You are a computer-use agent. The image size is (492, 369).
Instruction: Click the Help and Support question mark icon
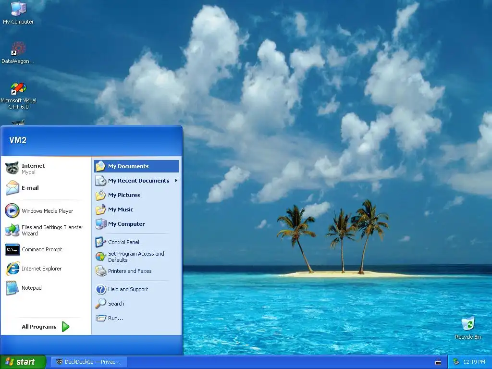101,289
